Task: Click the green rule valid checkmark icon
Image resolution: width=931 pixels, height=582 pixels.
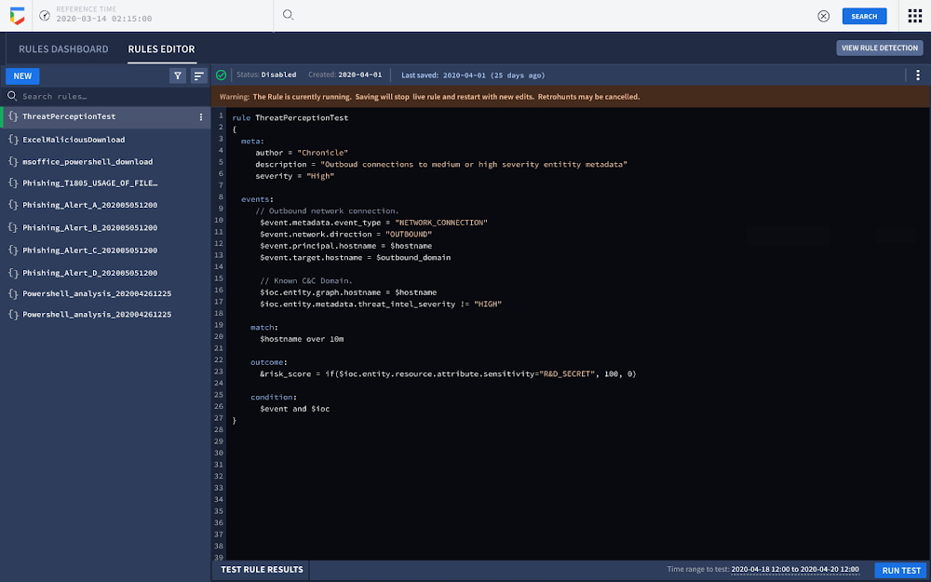Action: (x=221, y=75)
